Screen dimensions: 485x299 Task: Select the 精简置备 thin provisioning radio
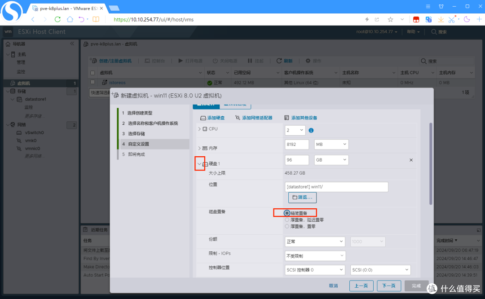click(x=287, y=213)
